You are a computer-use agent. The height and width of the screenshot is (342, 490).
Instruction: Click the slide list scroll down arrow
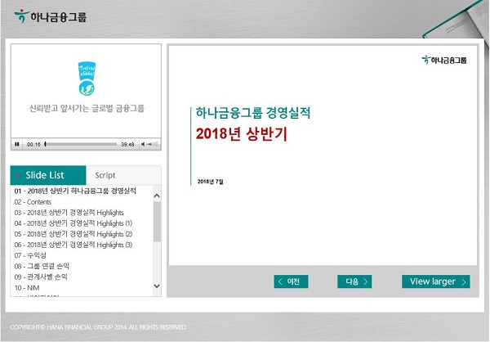[157, 286]
